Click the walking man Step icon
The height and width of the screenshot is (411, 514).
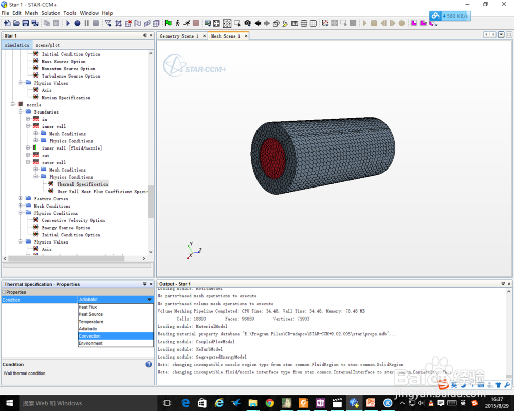click(178, 23)
